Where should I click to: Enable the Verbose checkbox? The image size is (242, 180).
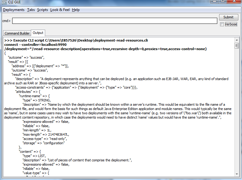222,24
